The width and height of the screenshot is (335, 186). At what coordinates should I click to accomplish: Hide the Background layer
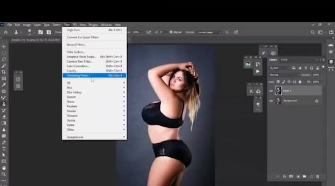271,101
